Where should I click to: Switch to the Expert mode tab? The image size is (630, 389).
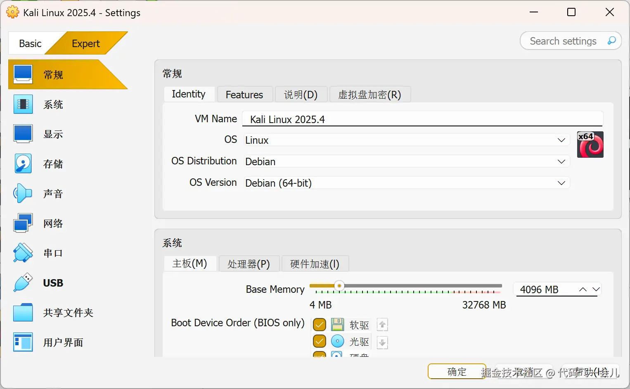point(86,43)
